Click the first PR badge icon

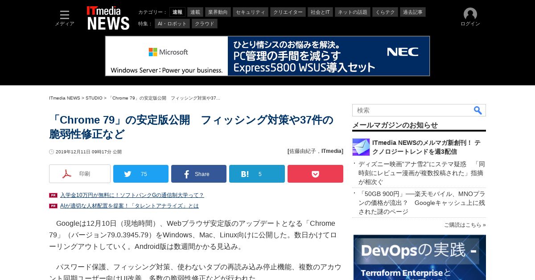(x=53, y=195)
